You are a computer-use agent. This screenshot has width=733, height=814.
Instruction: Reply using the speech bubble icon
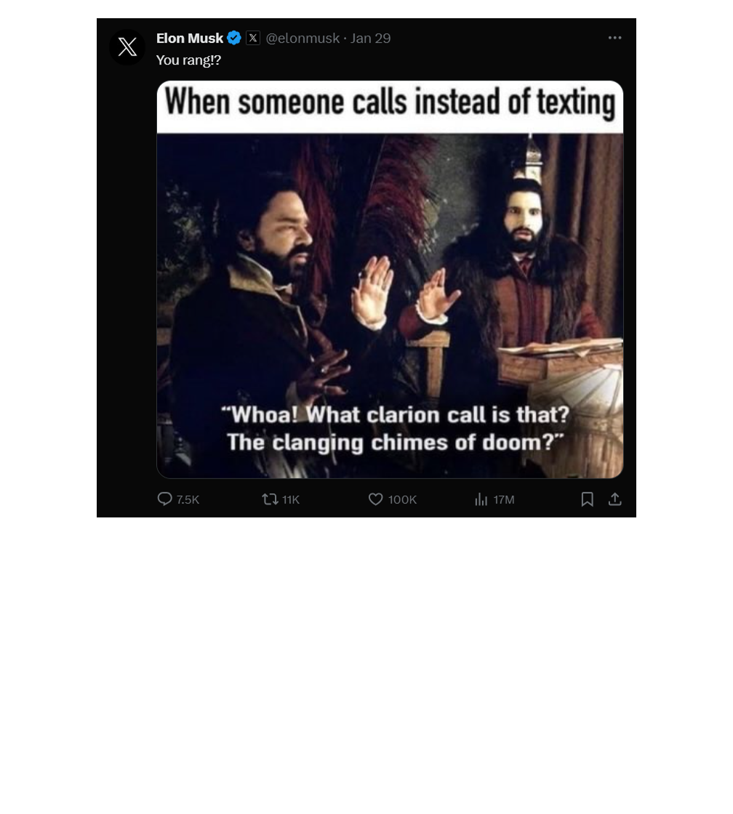164,499
